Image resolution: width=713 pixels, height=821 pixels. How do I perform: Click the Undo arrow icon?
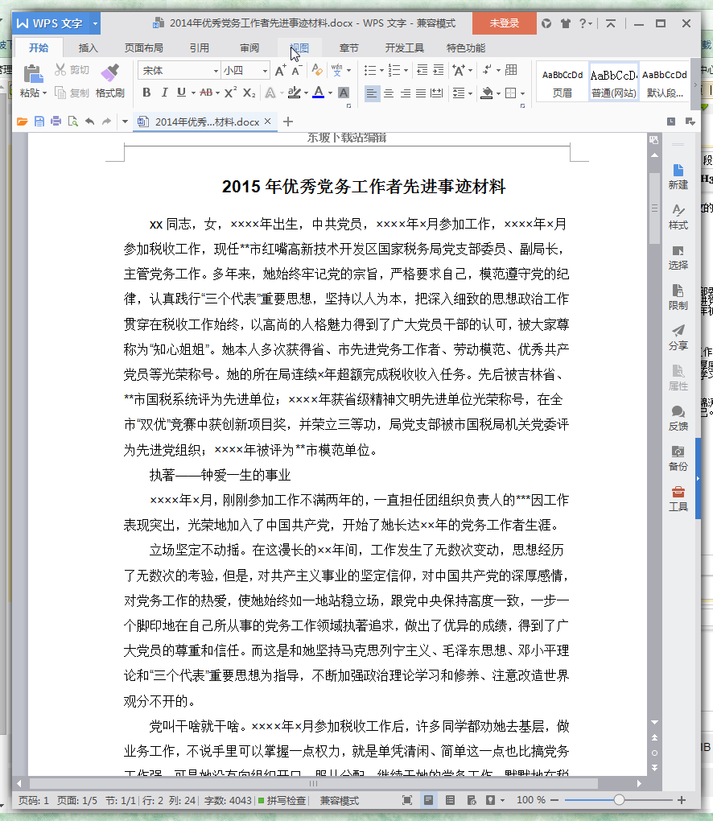(x=89, y=122)
